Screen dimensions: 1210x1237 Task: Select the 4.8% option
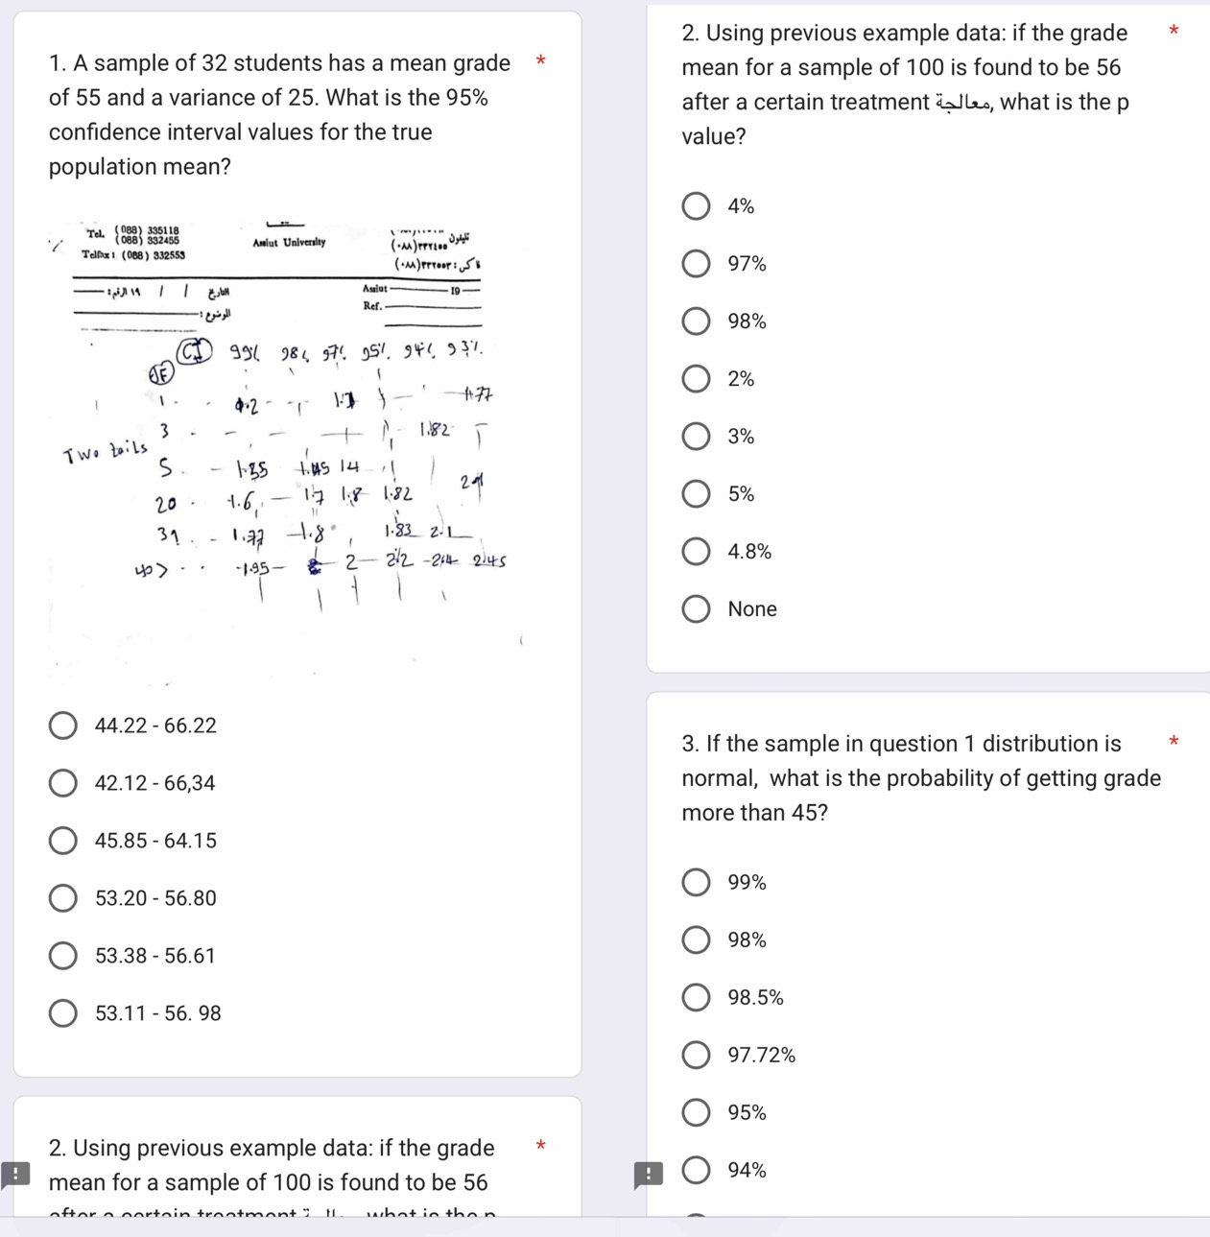(x=696, y=552)
